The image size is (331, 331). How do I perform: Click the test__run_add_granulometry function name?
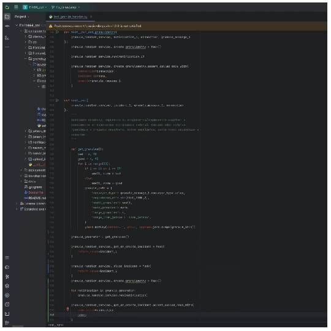(93, 32)
